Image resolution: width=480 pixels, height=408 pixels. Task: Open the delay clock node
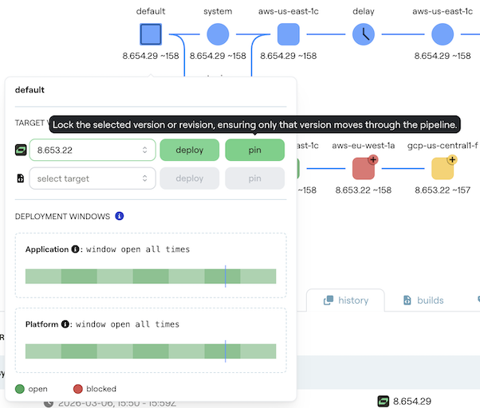[x=364, y=34]
